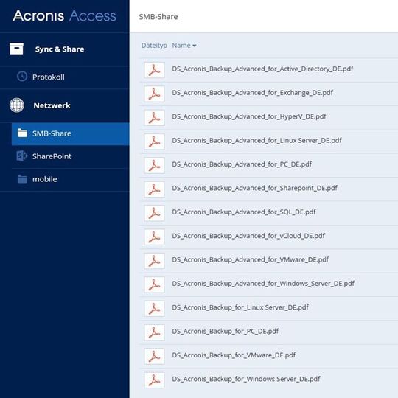Click PDF icon for Advanced_for_Sharepoint_DE.pdf
398x398 pixels.
[x=154, y=189]
